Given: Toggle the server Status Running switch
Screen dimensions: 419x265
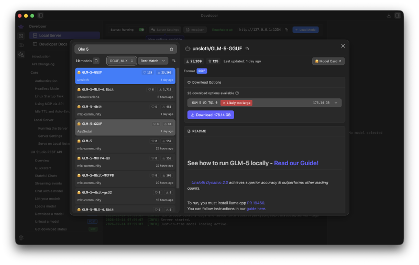Looking at the screenshot, I should tap(141, 30).
